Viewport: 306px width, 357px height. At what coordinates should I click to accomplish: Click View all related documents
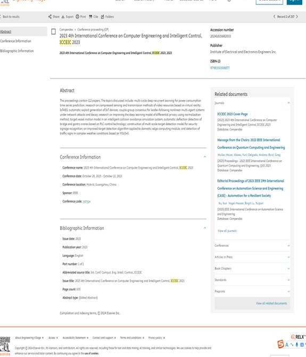(x=271, y=303)
